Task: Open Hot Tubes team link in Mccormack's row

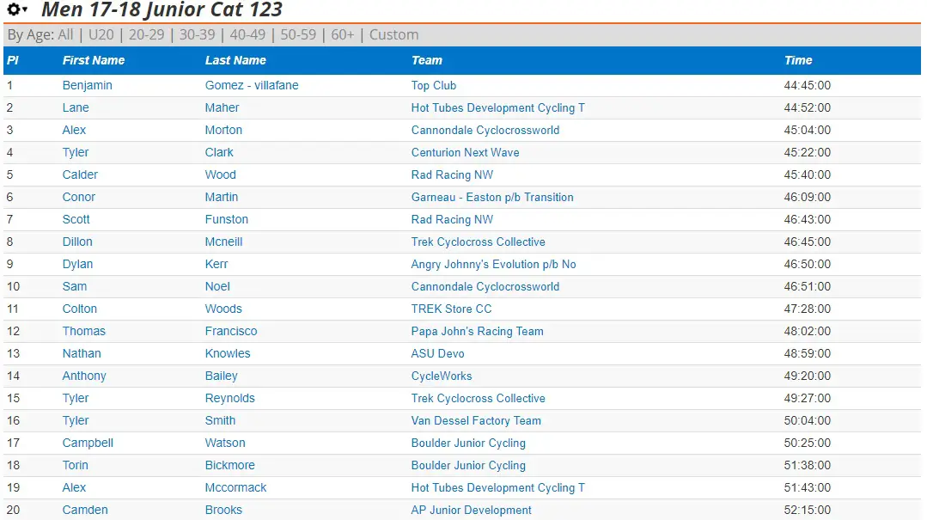Action: click(498, 488)
